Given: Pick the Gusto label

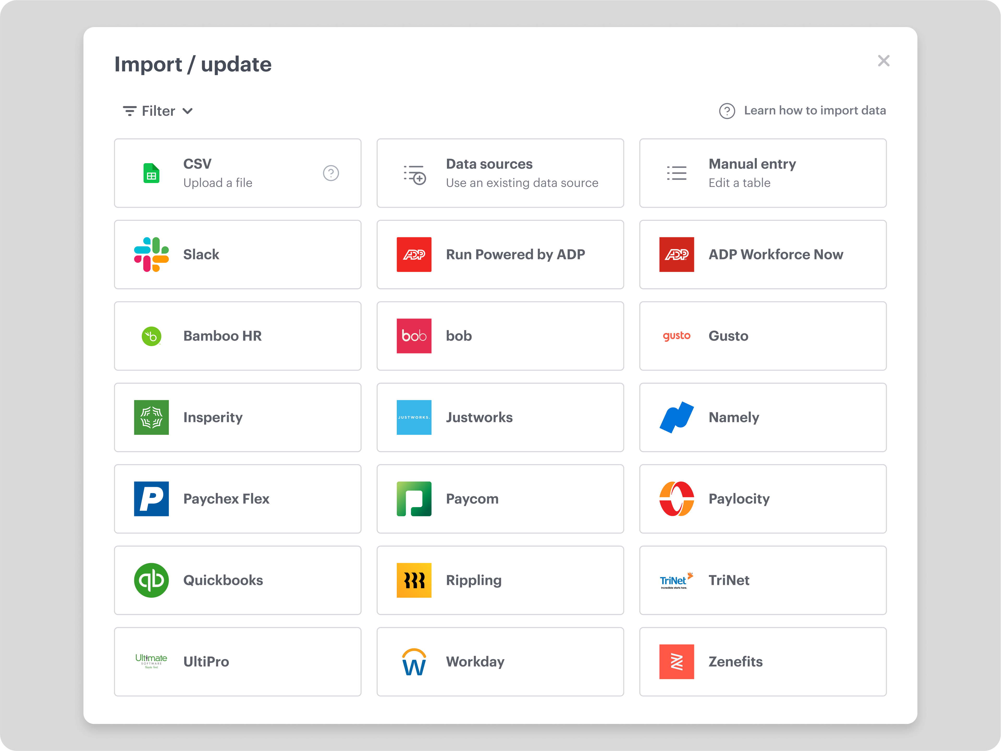Looking at the screenshot, I should [x=728, y=336].
